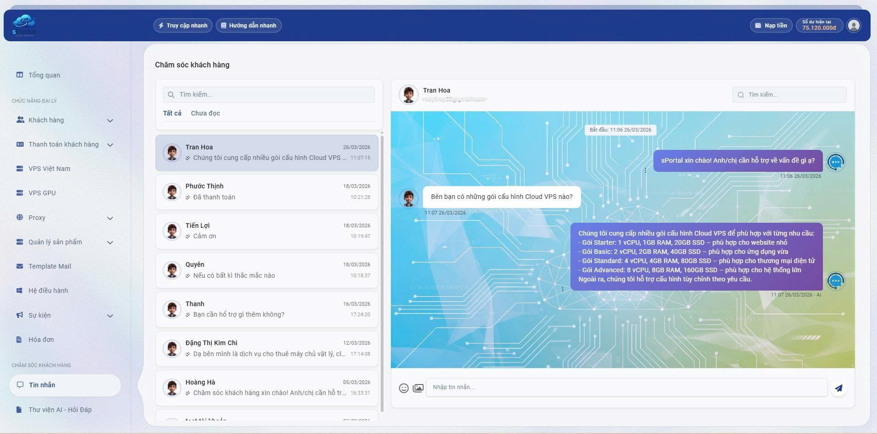Switch to the Chưa đọc tab
This screenshot has height=434, width=877.
(x=205, y=113)
